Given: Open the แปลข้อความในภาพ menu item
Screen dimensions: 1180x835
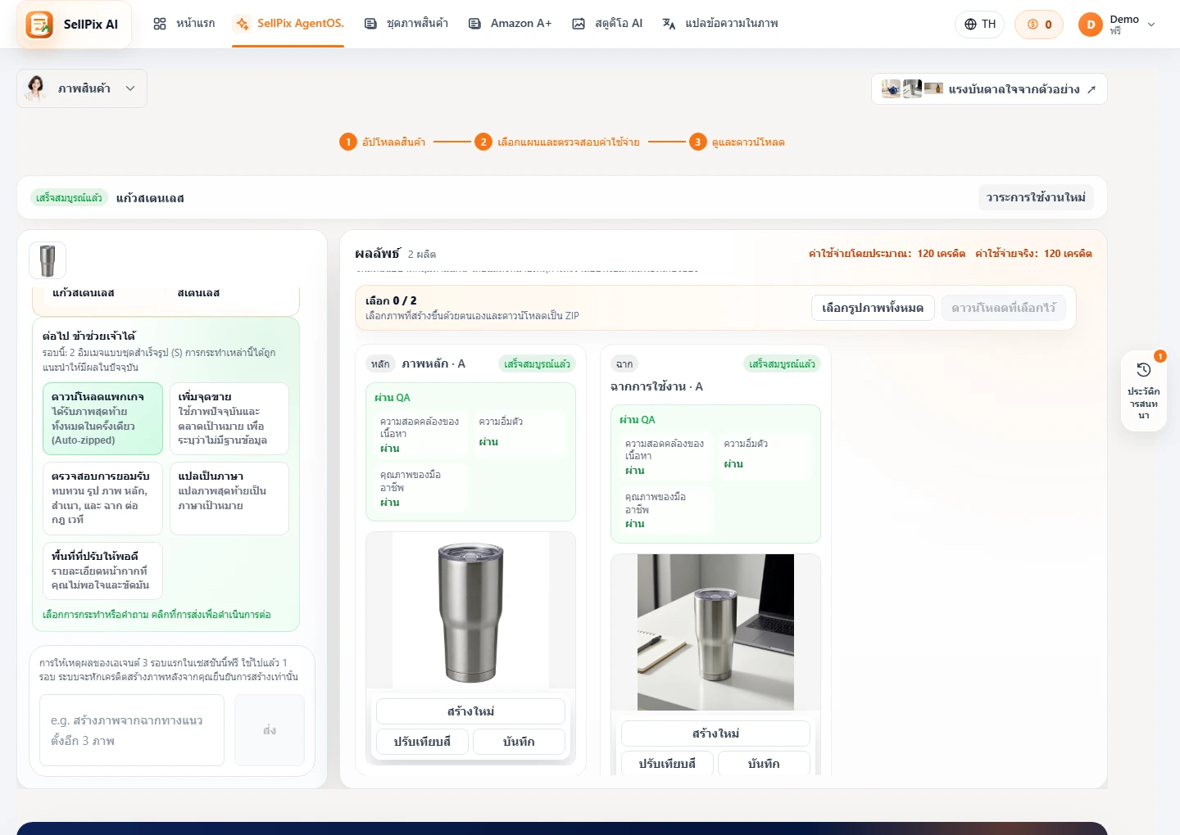Looking at the screenshot, I should [x=720, y=24].
